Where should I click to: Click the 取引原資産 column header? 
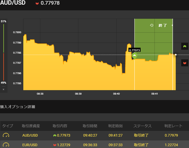(x=31, y=126)
